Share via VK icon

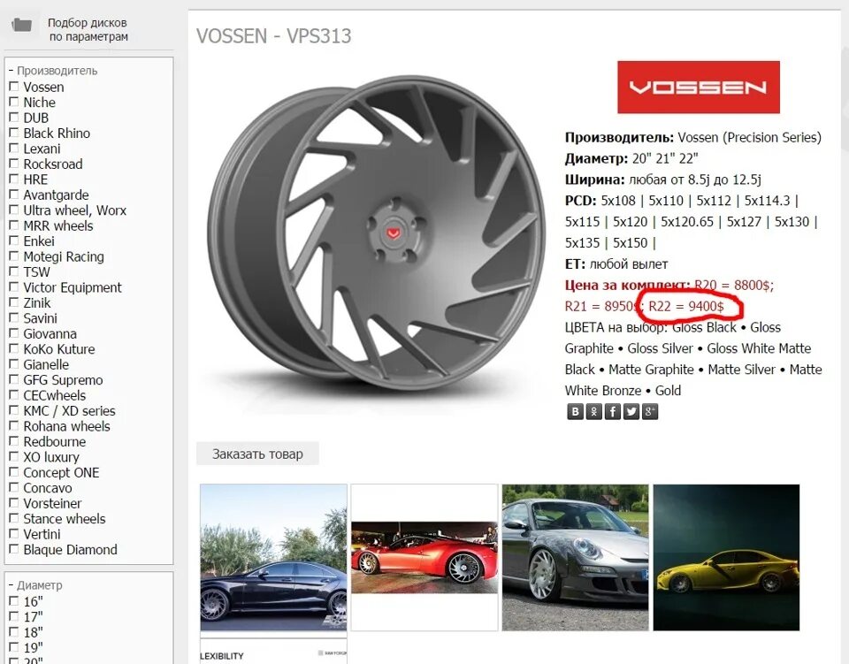(x=575, y=412)
